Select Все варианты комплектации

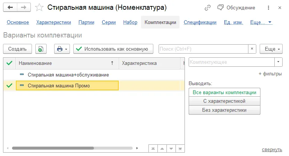[224, 92]
